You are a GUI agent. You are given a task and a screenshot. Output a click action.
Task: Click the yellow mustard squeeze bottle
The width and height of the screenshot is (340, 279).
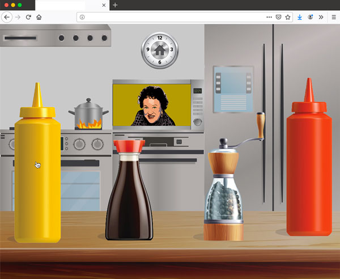37,170
